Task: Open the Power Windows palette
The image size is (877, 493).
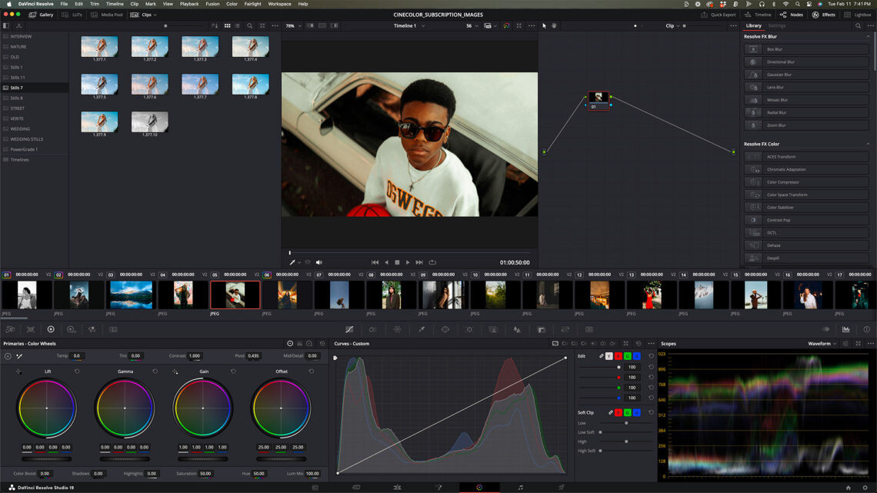Action: (445, 329)
